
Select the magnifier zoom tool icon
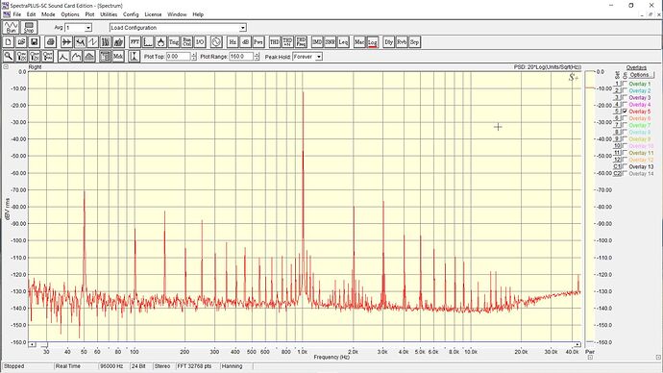pos(9,57)
